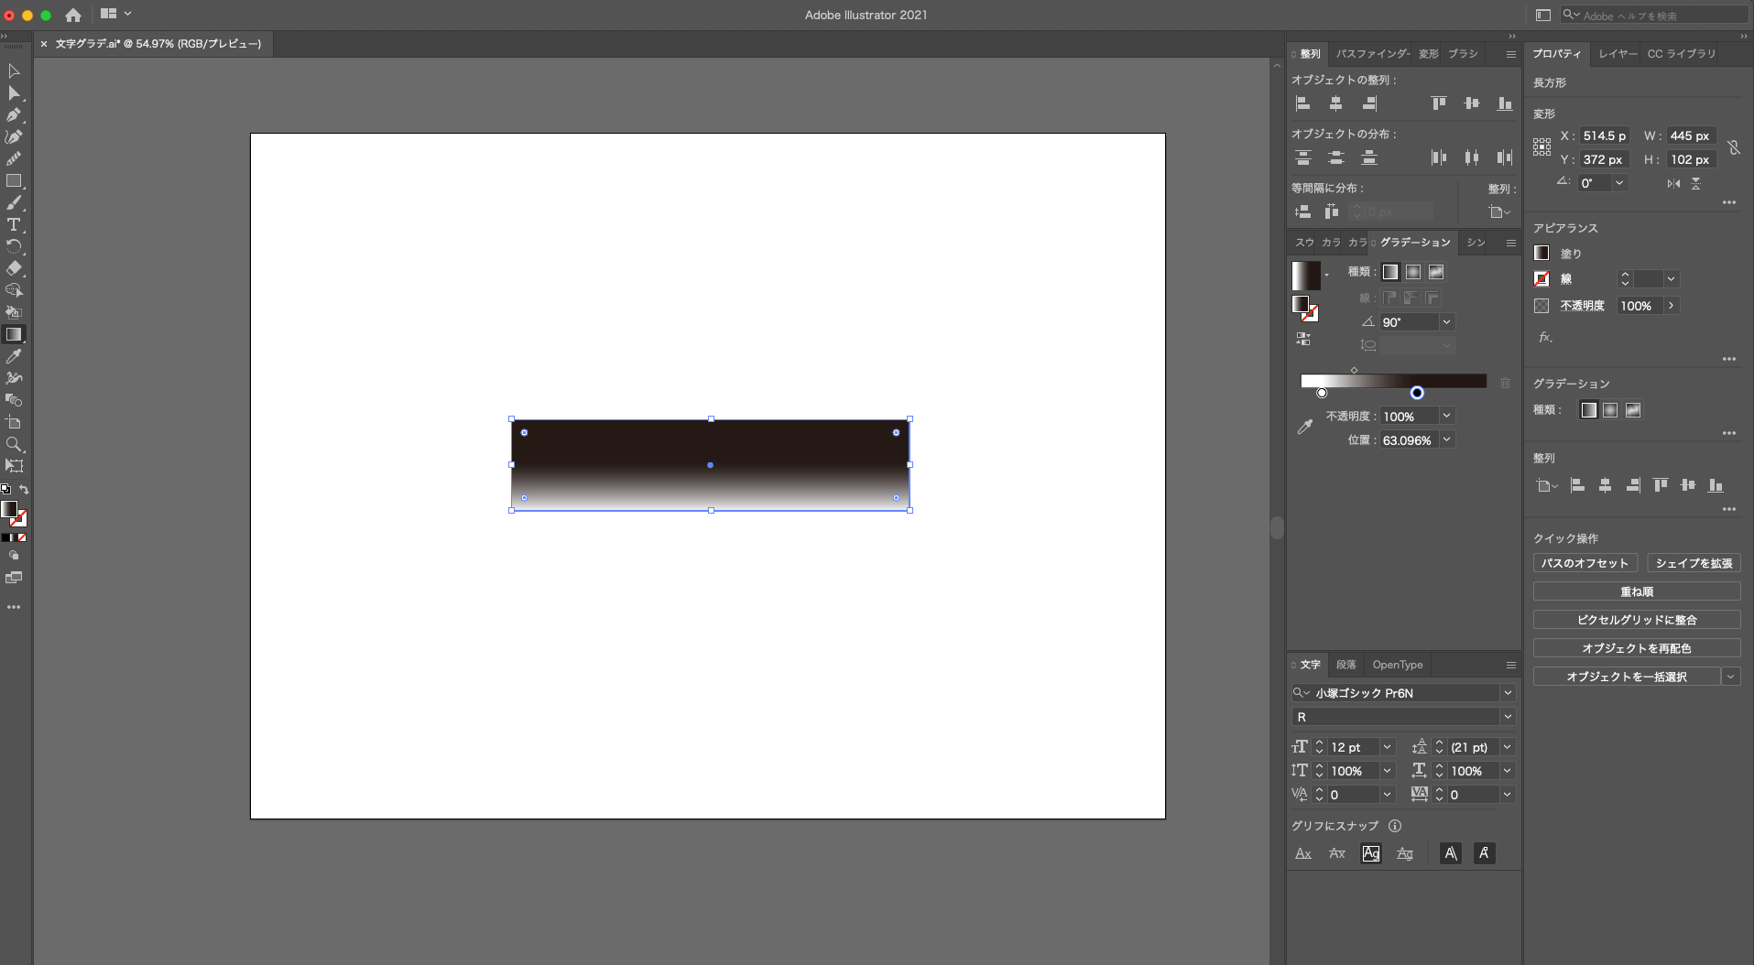This screenshot has width=1754, height=965.
Task: Open workspace arrangement dropdown
Action: click(116, 14)
